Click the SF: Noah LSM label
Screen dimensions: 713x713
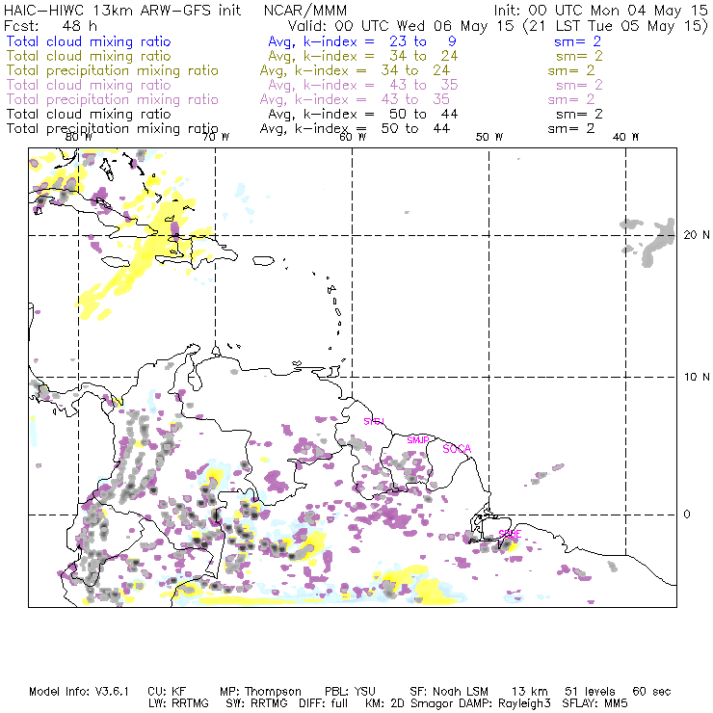[x=449, y=692]
